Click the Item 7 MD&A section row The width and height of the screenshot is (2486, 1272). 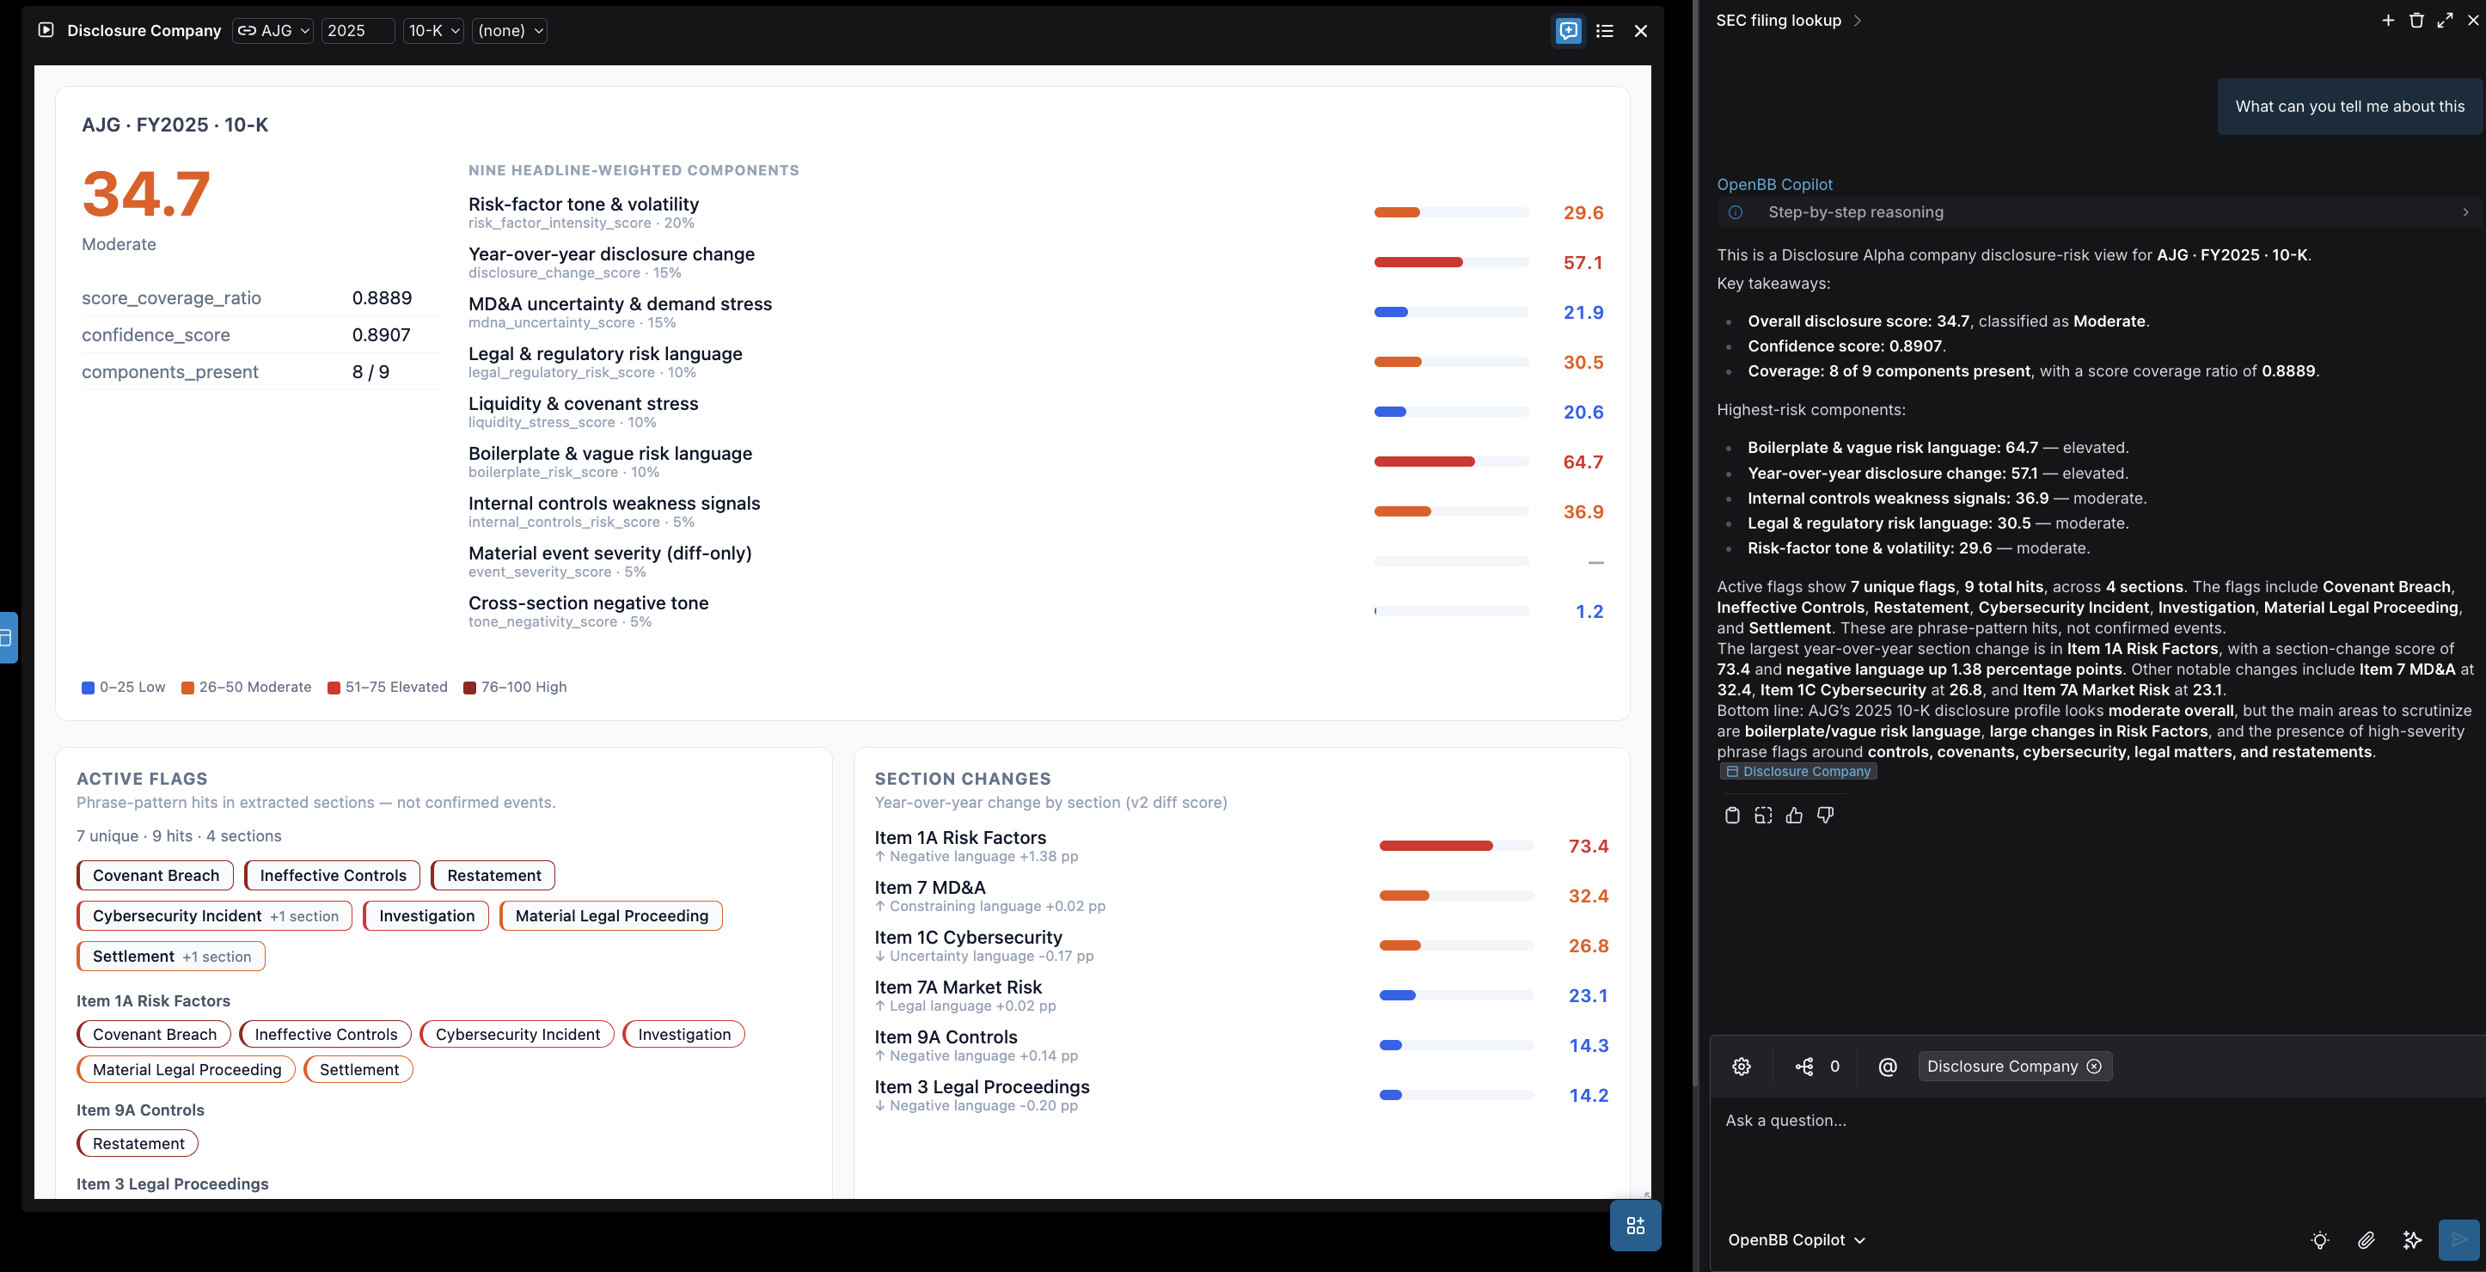point(1241,896)
